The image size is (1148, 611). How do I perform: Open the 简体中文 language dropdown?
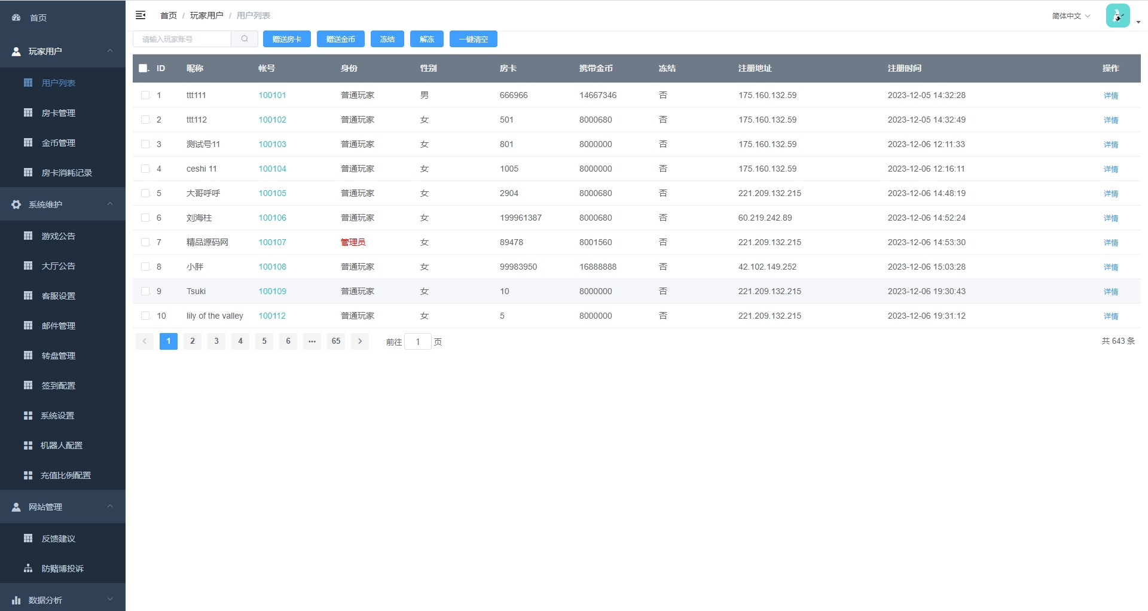pos(1071,16)
